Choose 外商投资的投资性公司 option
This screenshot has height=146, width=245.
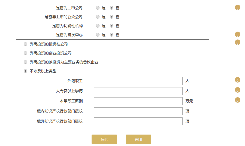[25, 44]
